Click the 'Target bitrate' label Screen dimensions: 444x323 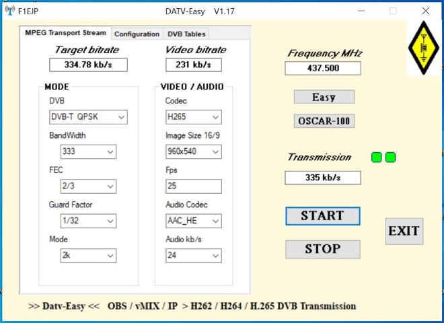click(87, 50)
